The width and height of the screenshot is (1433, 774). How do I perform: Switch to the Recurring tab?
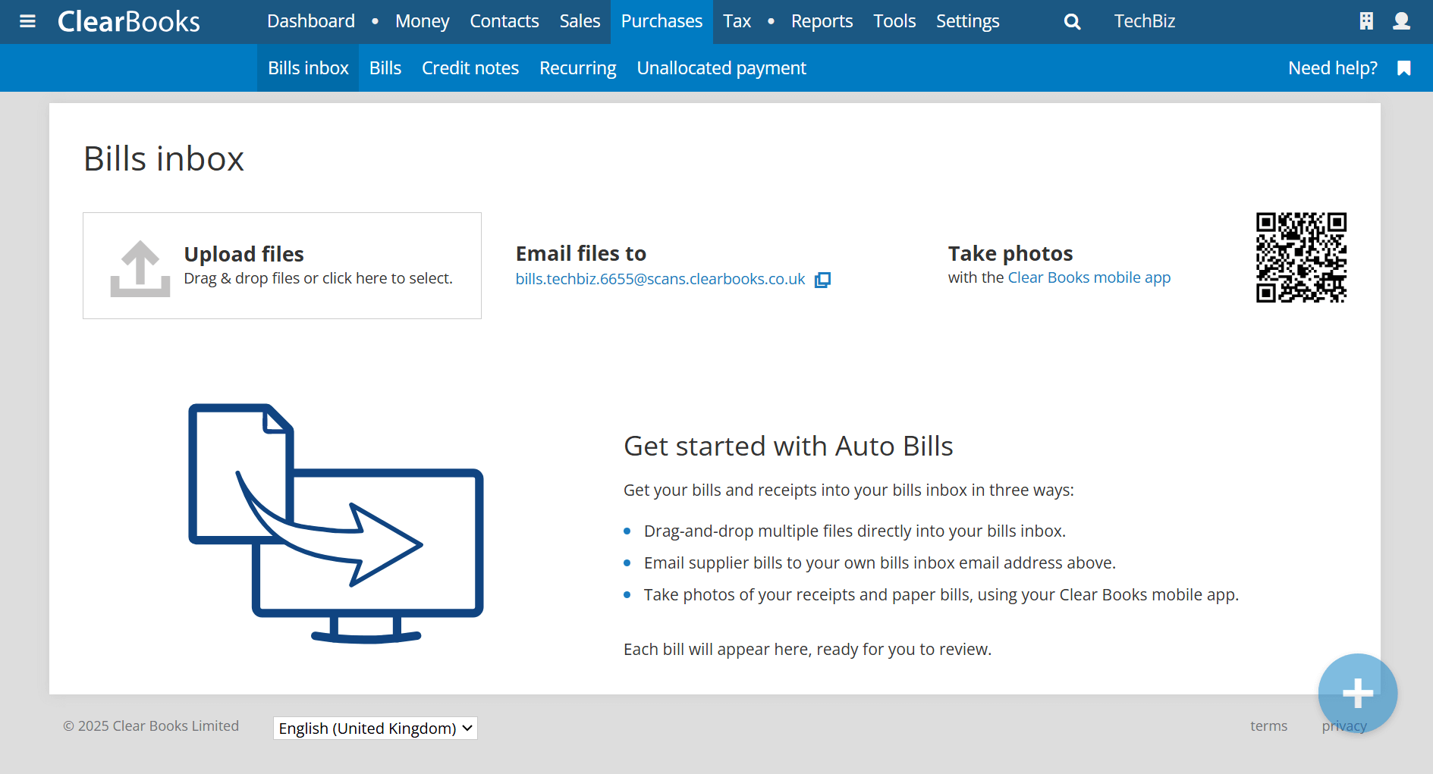(577, 68)
